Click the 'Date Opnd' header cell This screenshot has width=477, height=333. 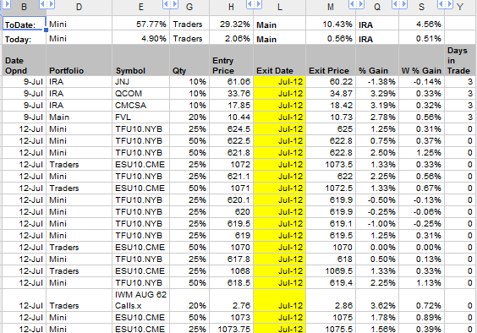click(x=25, y=60)
